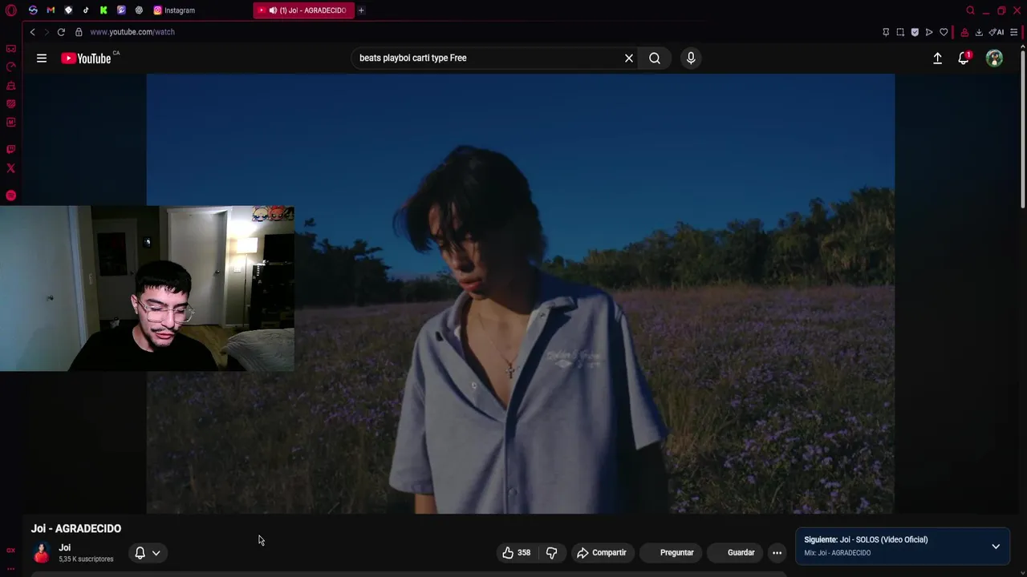Click the Guardar save button
Image resolution: width=1027 pixels, height=577 pixels.
(734, 552)
